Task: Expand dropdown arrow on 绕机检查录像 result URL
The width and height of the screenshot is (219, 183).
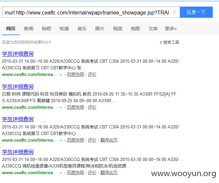Action: (61, 173)
